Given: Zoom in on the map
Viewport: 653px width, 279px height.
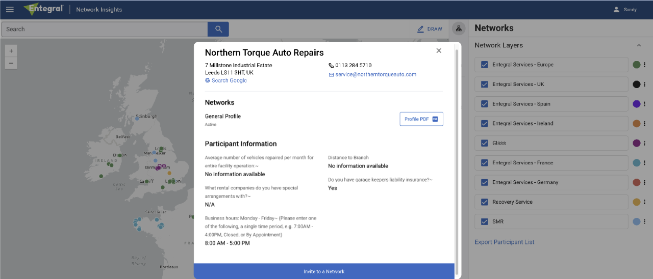Looking at the screenshot, I should 11,50.
